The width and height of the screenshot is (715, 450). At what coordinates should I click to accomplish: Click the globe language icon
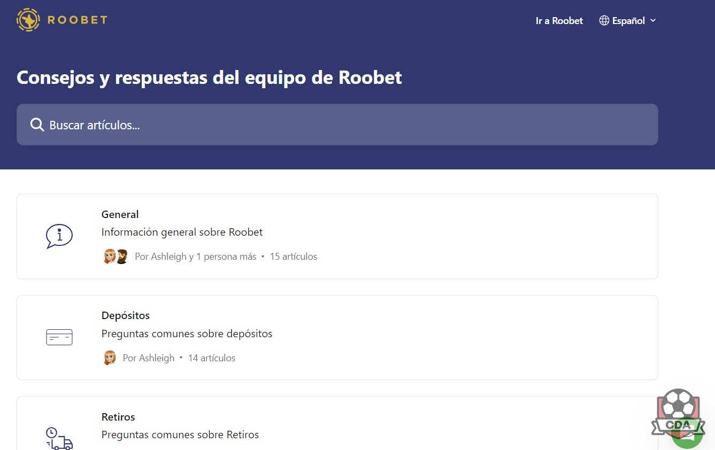[x=604, y=21]
